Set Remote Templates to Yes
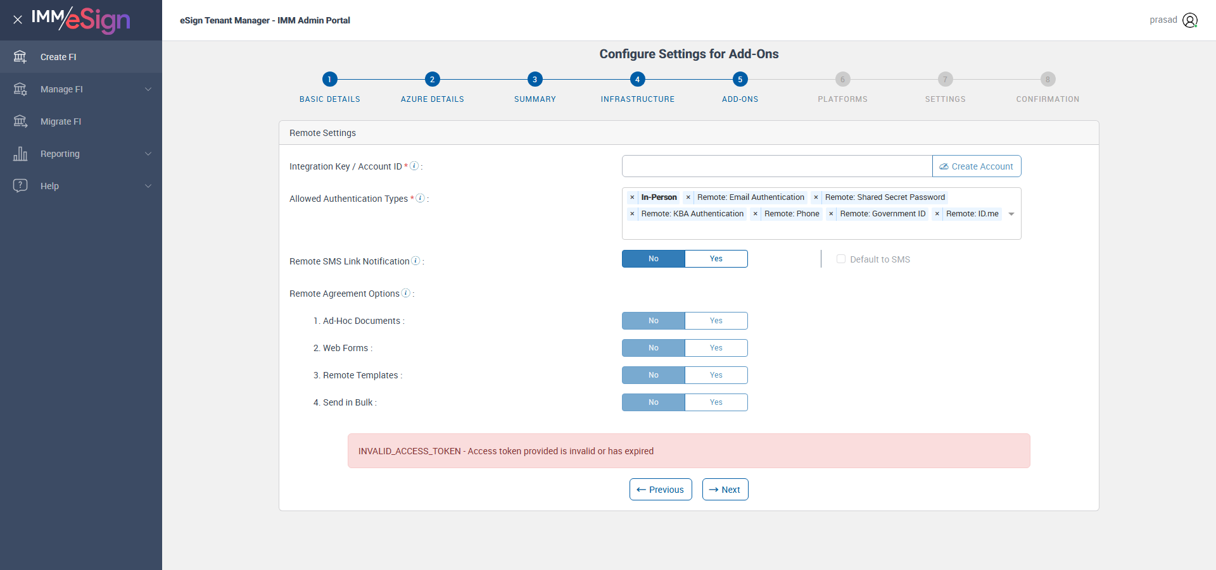The width and height of the screenshot is (1216, 570). click(x=716, y=375)
